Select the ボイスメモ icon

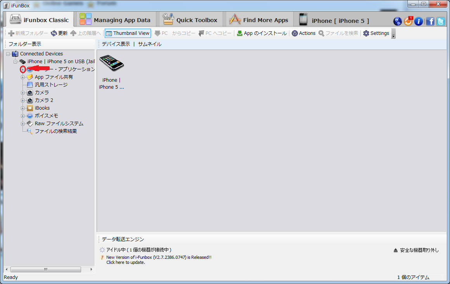pos(30,115)
